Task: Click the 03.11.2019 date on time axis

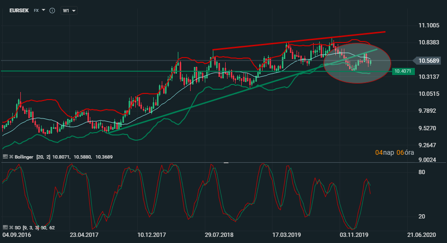Action: (x=354, y=235)
